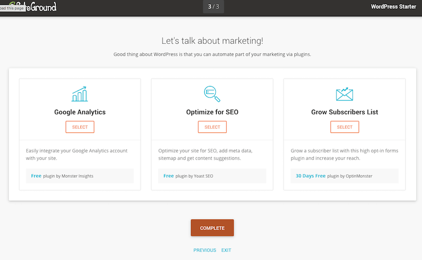This screenshot has width=422, height=260.
Task: Click the EXIT link
Action: 226,251
